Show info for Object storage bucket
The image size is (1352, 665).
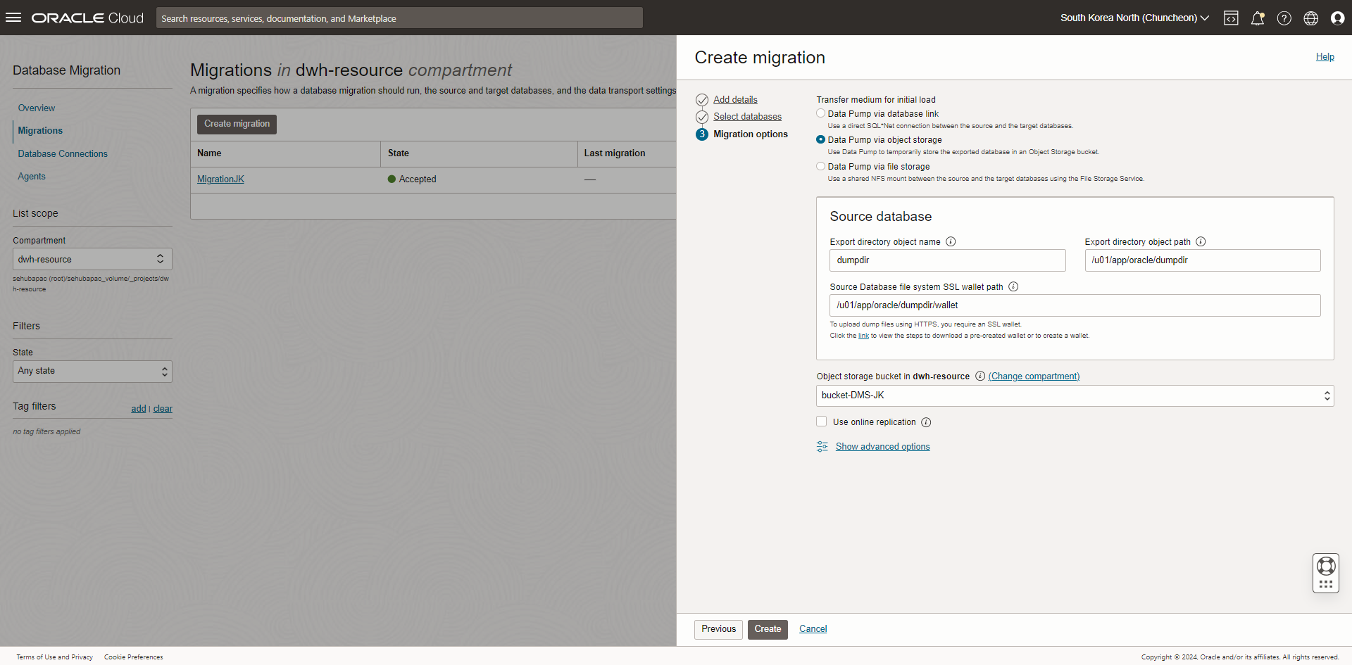click(979, 376)
